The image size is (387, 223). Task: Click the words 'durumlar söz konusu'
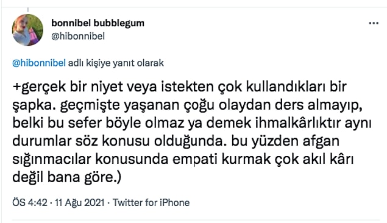point(81,141)
